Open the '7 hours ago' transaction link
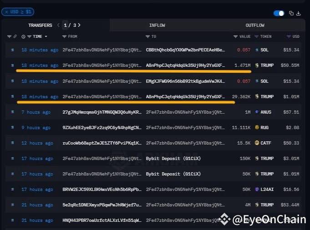The height and width of the screenshot is (230, 310). click(x=36, y=112)
